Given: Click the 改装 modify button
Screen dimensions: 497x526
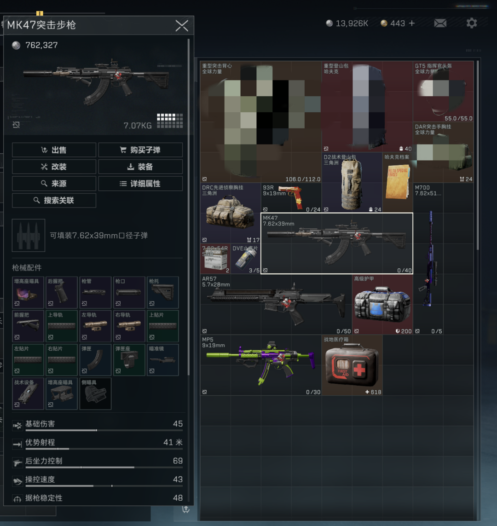Looking at the screenshot, I should [54, 167].
